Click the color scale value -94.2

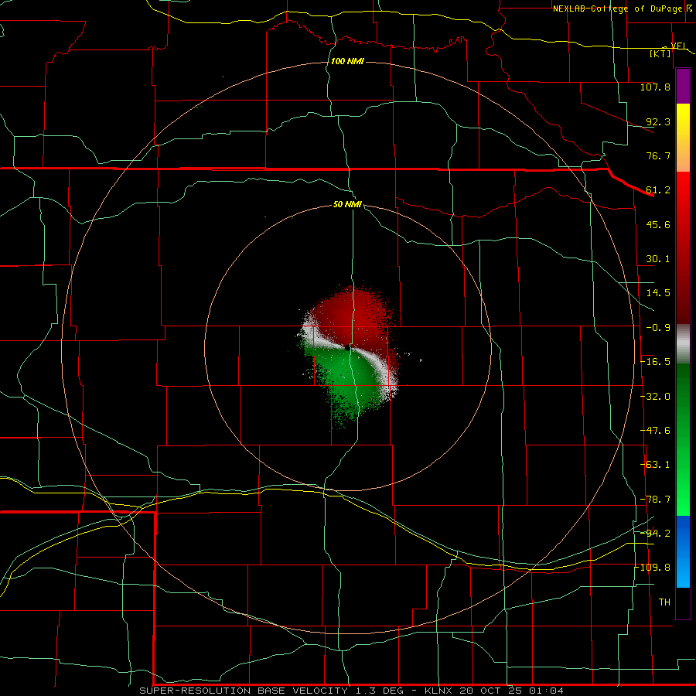[x=656, y=534]
